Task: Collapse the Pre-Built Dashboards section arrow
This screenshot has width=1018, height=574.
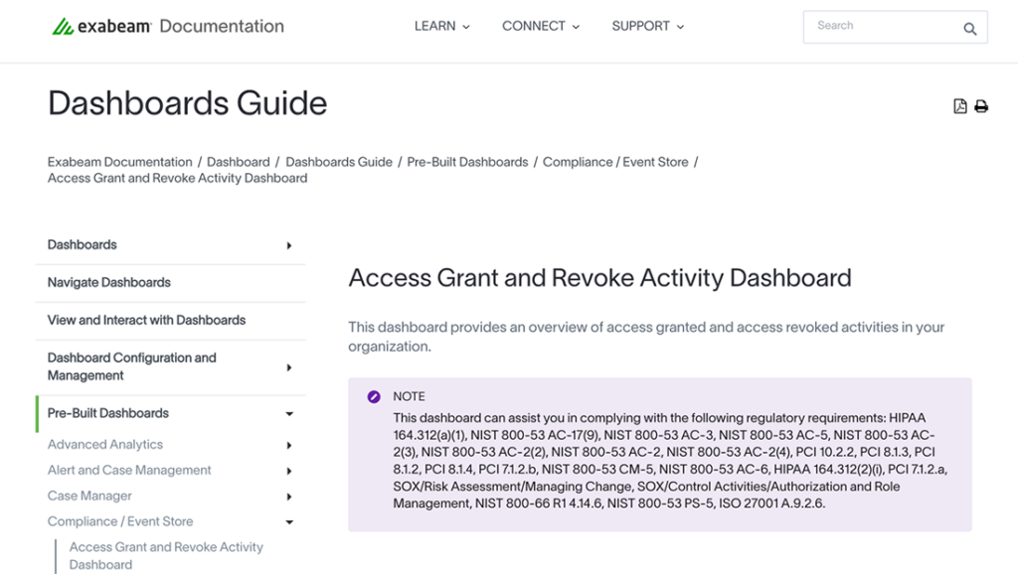Action: [289, 414]
